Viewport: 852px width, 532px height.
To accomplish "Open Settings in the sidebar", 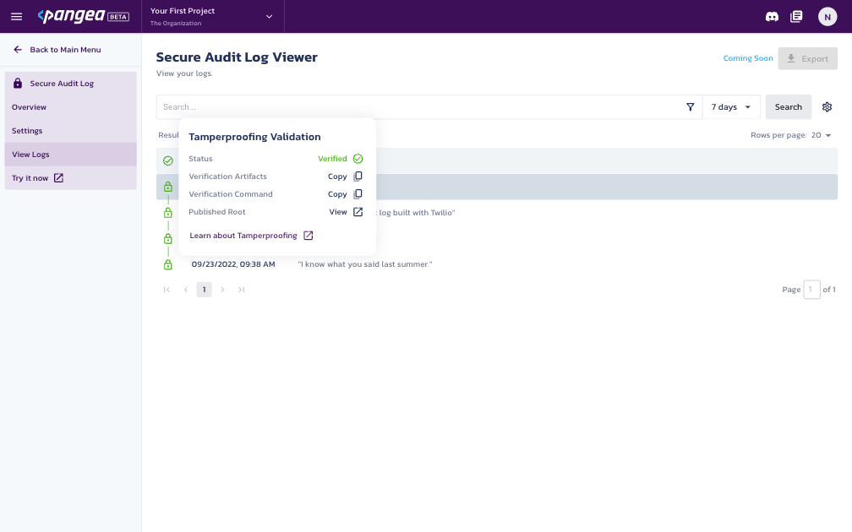I will (x=27, y=131).
